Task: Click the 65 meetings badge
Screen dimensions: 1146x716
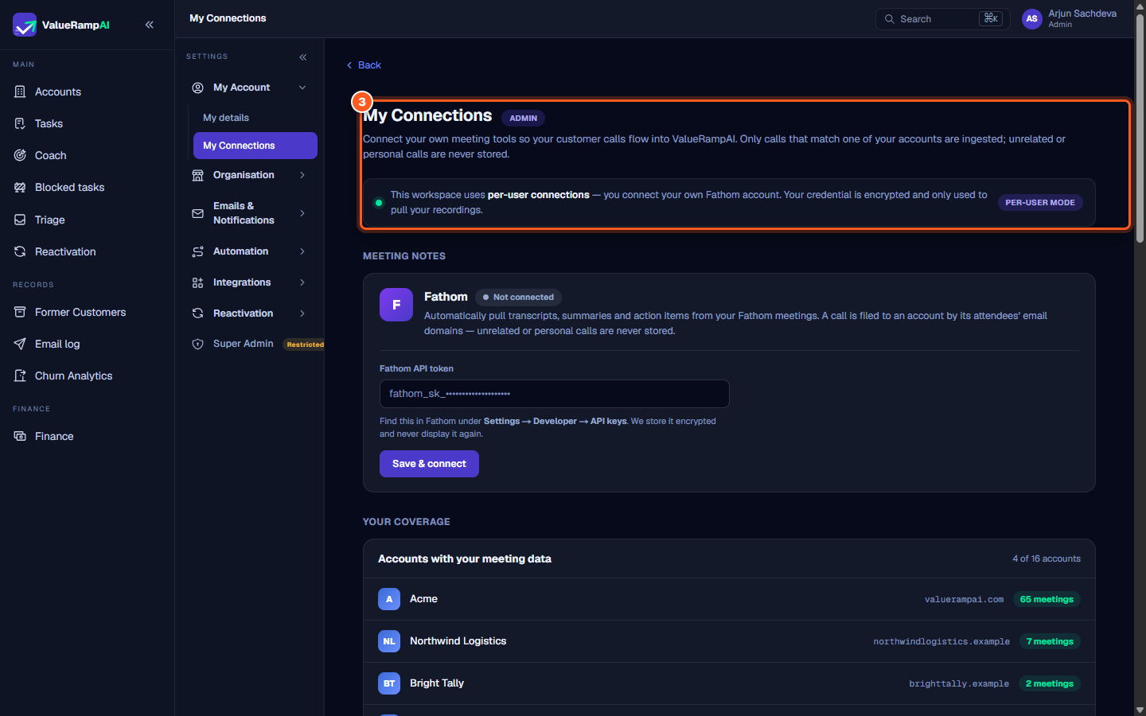Action: click(1047, 599)
